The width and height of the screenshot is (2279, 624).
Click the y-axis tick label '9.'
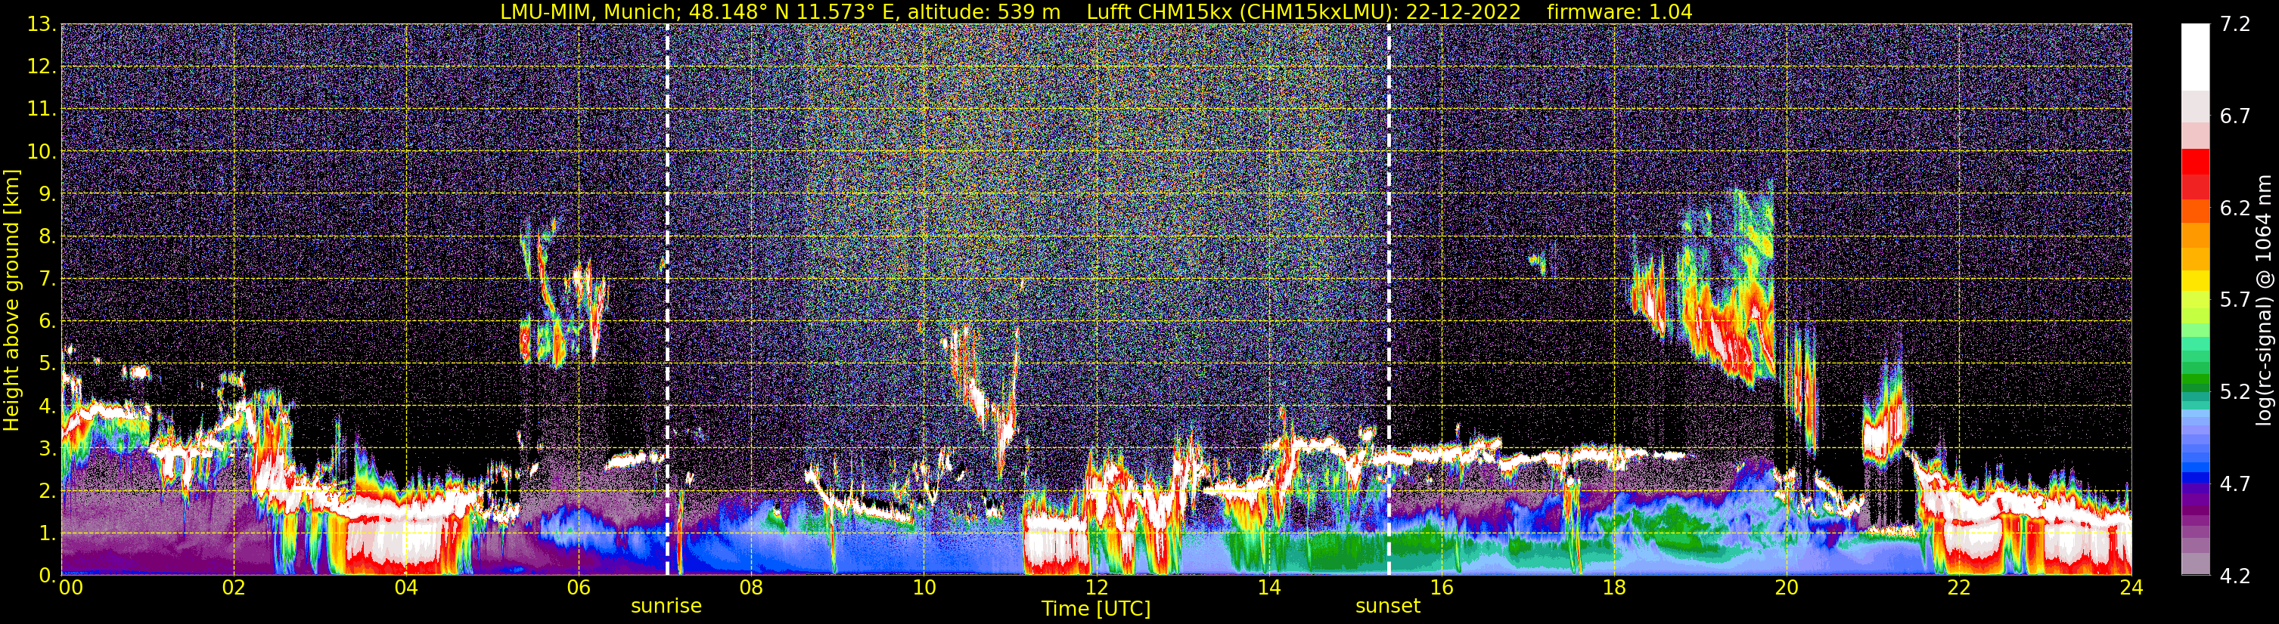48,194
